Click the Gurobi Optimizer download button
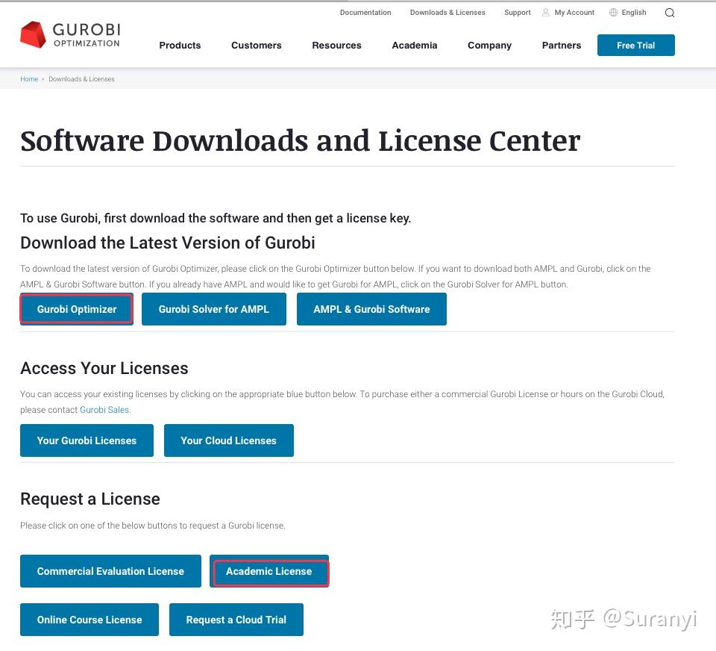716x651 pixels. point(76,308)
